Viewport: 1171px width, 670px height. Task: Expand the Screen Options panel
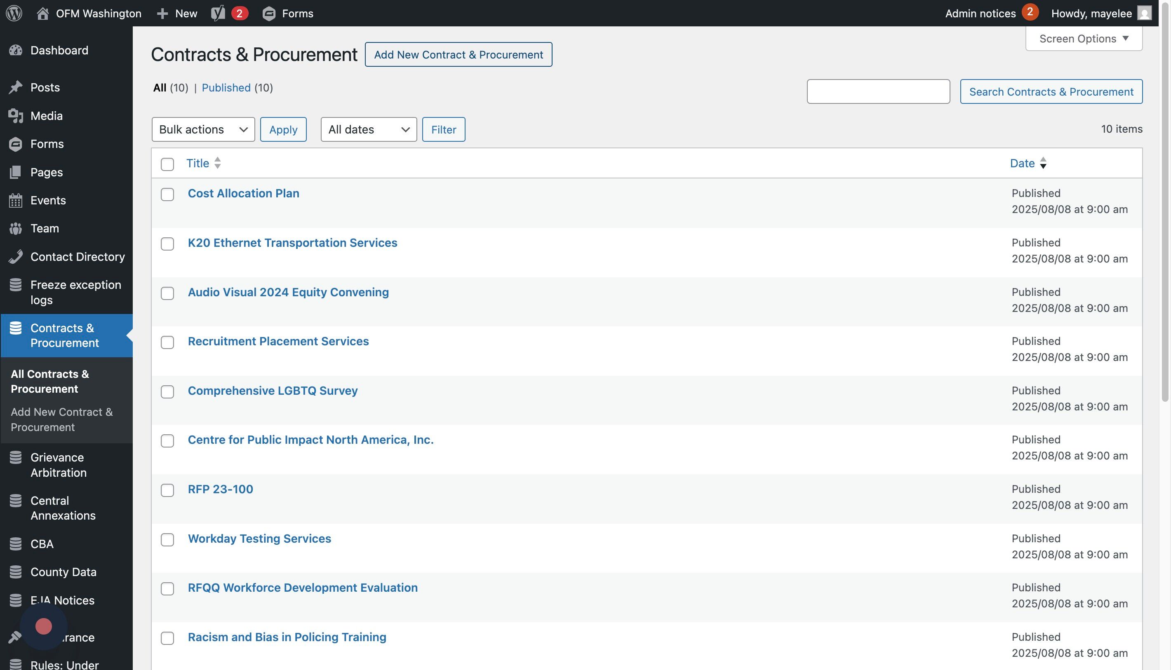tap(1084, 39)
